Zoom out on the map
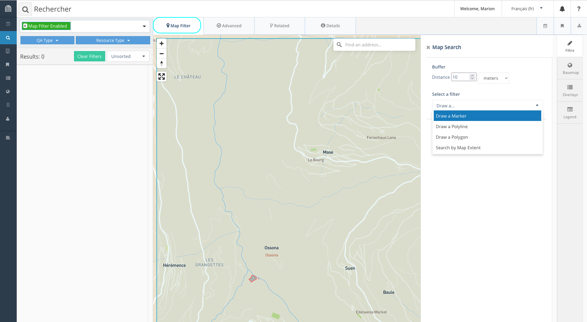 coord(161,53)
